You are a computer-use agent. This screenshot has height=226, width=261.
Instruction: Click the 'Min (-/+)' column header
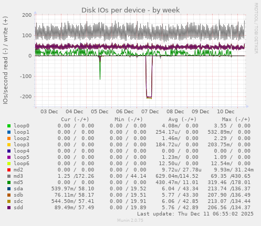coord(129,120)
